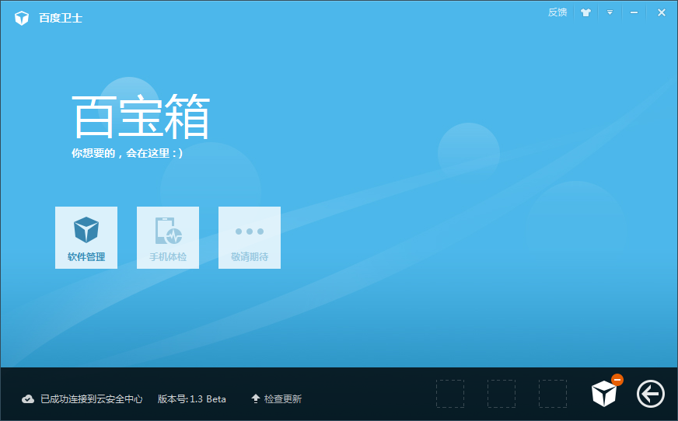678x421 pixels.
Task: Select the first empty dashed shortcut slot
Action: (450, 394)
